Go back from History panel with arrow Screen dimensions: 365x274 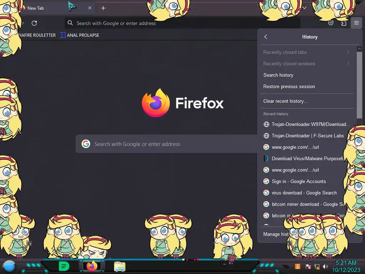point(266,37)
